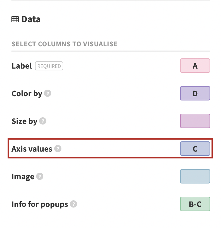Click the empty Size by column box
The image size is (221, 228).
(x=195, y=121)
